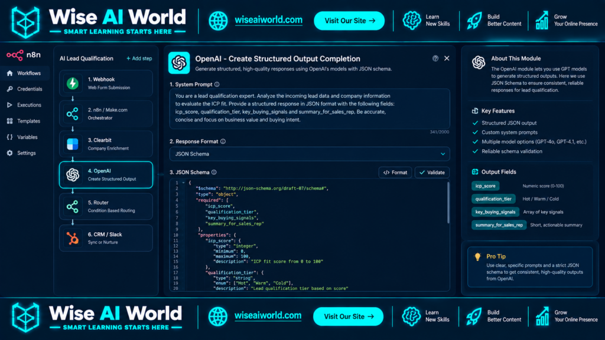Click the Build Better Content rocket in header banner
The height and width of the screenshot is (340, 605).
(x=474, y=21)
